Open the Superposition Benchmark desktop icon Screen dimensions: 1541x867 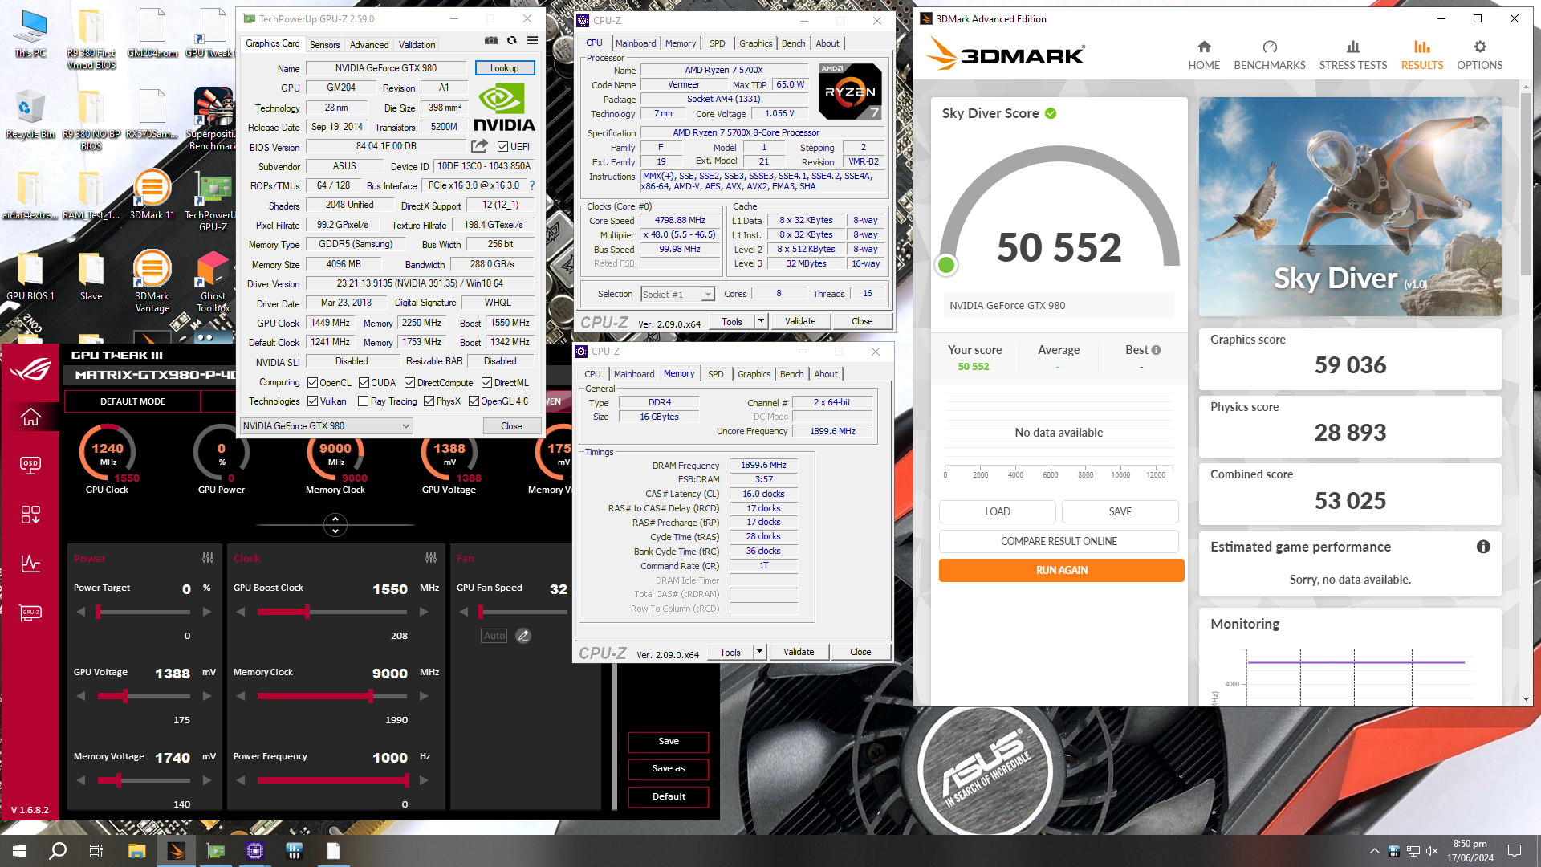[x=213, y=119]
